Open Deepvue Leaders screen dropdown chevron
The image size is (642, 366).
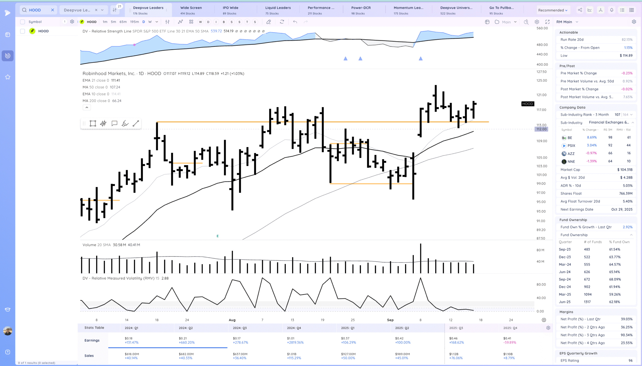pos(102,10)
